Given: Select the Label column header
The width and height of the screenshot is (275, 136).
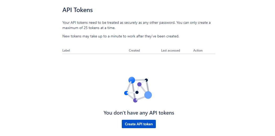Looking at the screenshot, I should click(66, 50).
